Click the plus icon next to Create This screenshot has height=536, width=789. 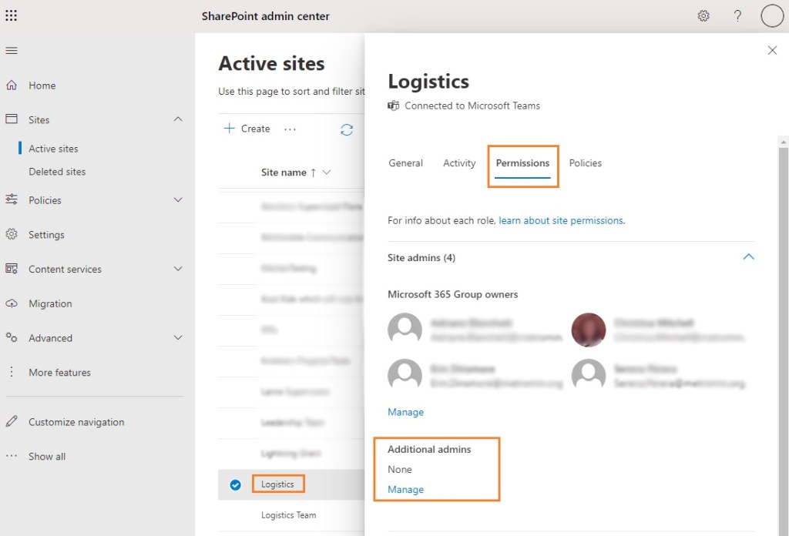229,128
